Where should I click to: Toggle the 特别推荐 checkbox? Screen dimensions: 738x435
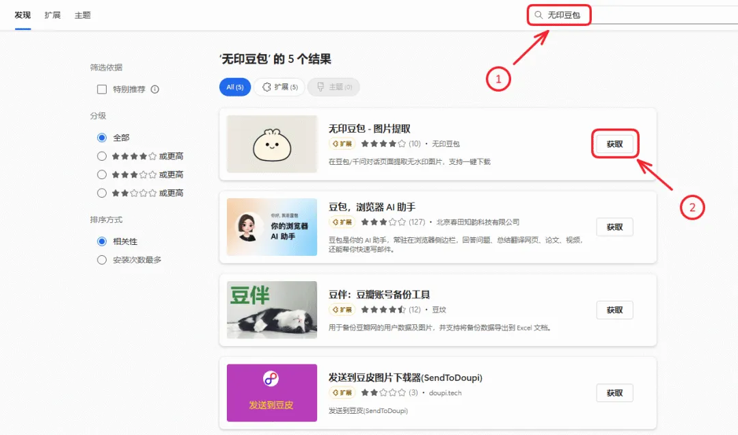point(102,89)
